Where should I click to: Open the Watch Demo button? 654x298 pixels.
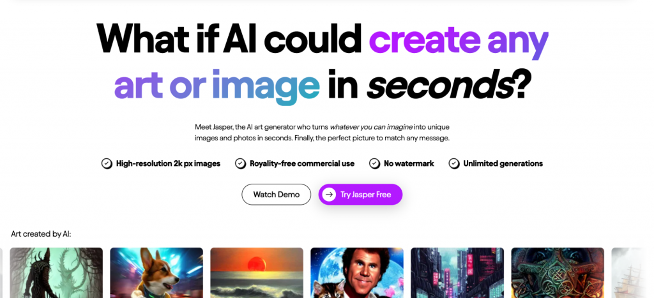(276, 195)
